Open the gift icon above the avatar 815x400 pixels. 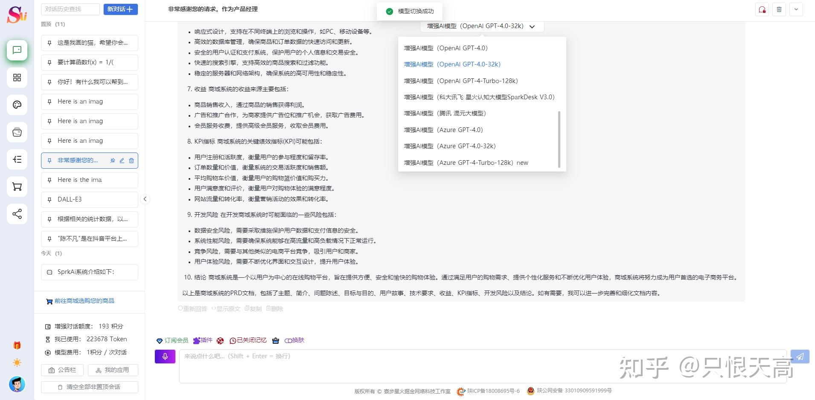point(17,345)
